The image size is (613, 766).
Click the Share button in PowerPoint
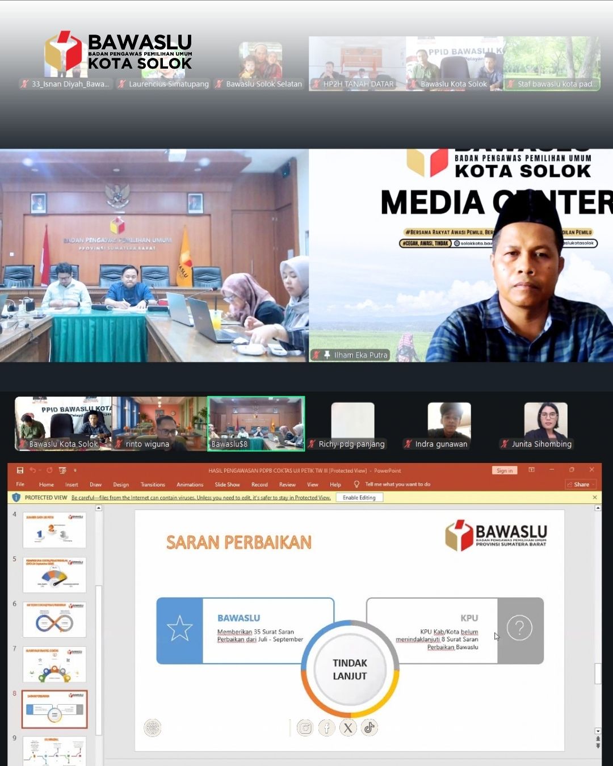pos(581,485)
